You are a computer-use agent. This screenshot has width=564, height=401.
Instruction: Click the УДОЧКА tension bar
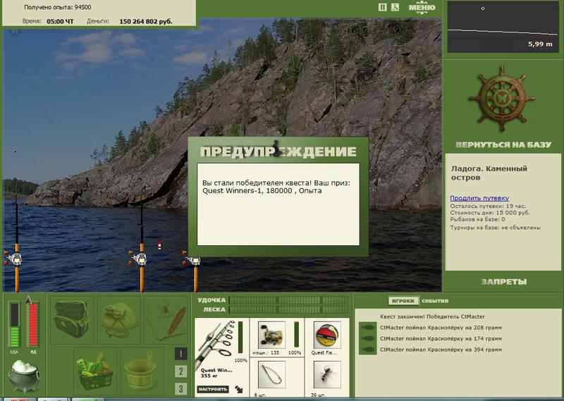pyautogui.click(x=289, y=300)
